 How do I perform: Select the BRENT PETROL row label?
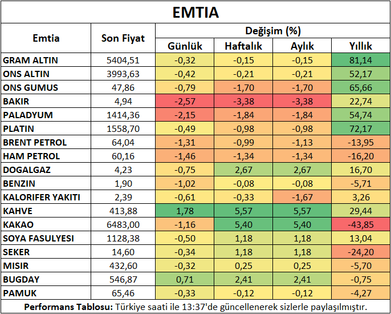(x=35, y=142)
